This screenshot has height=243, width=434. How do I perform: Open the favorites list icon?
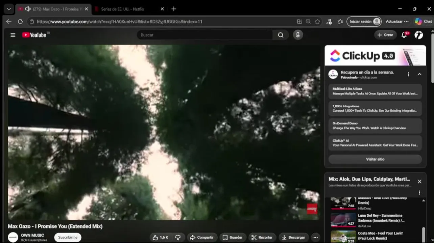pyautogui.click(x=340, y=21)
